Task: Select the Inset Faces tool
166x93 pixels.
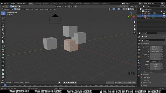Action: [3, 54]
